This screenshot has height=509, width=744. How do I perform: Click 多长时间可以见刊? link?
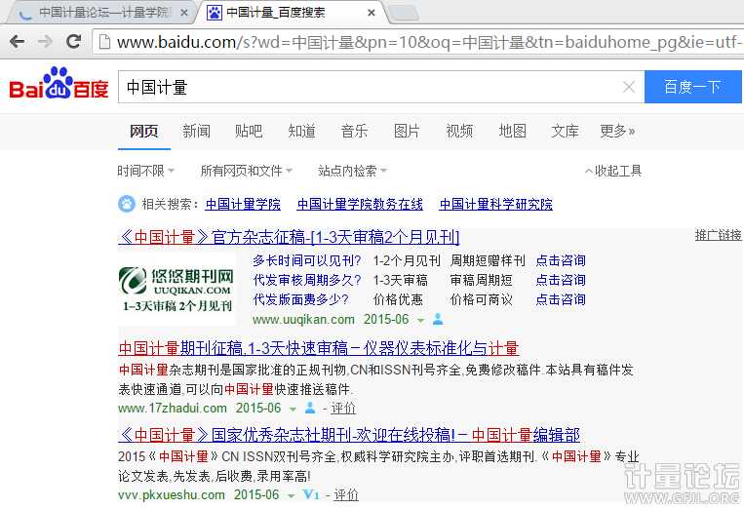(x=307, y=260)
